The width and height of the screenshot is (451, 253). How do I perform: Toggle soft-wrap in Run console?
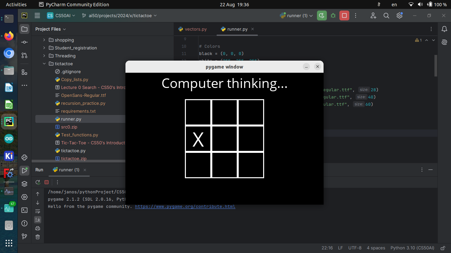(x=38, y=211)
